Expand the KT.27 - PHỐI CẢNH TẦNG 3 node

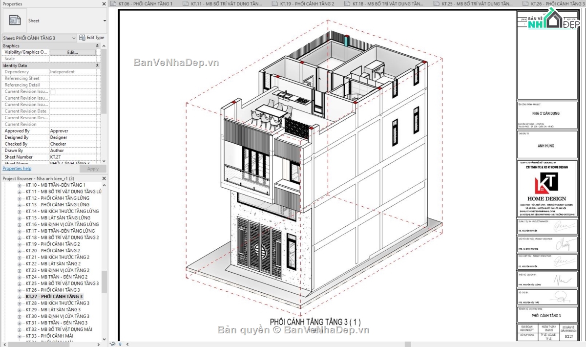click(x=20, y=297)
